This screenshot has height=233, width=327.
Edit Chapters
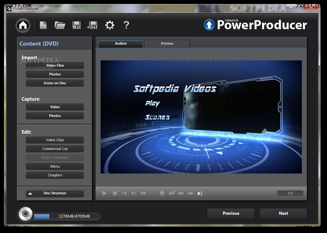[55, 175]
